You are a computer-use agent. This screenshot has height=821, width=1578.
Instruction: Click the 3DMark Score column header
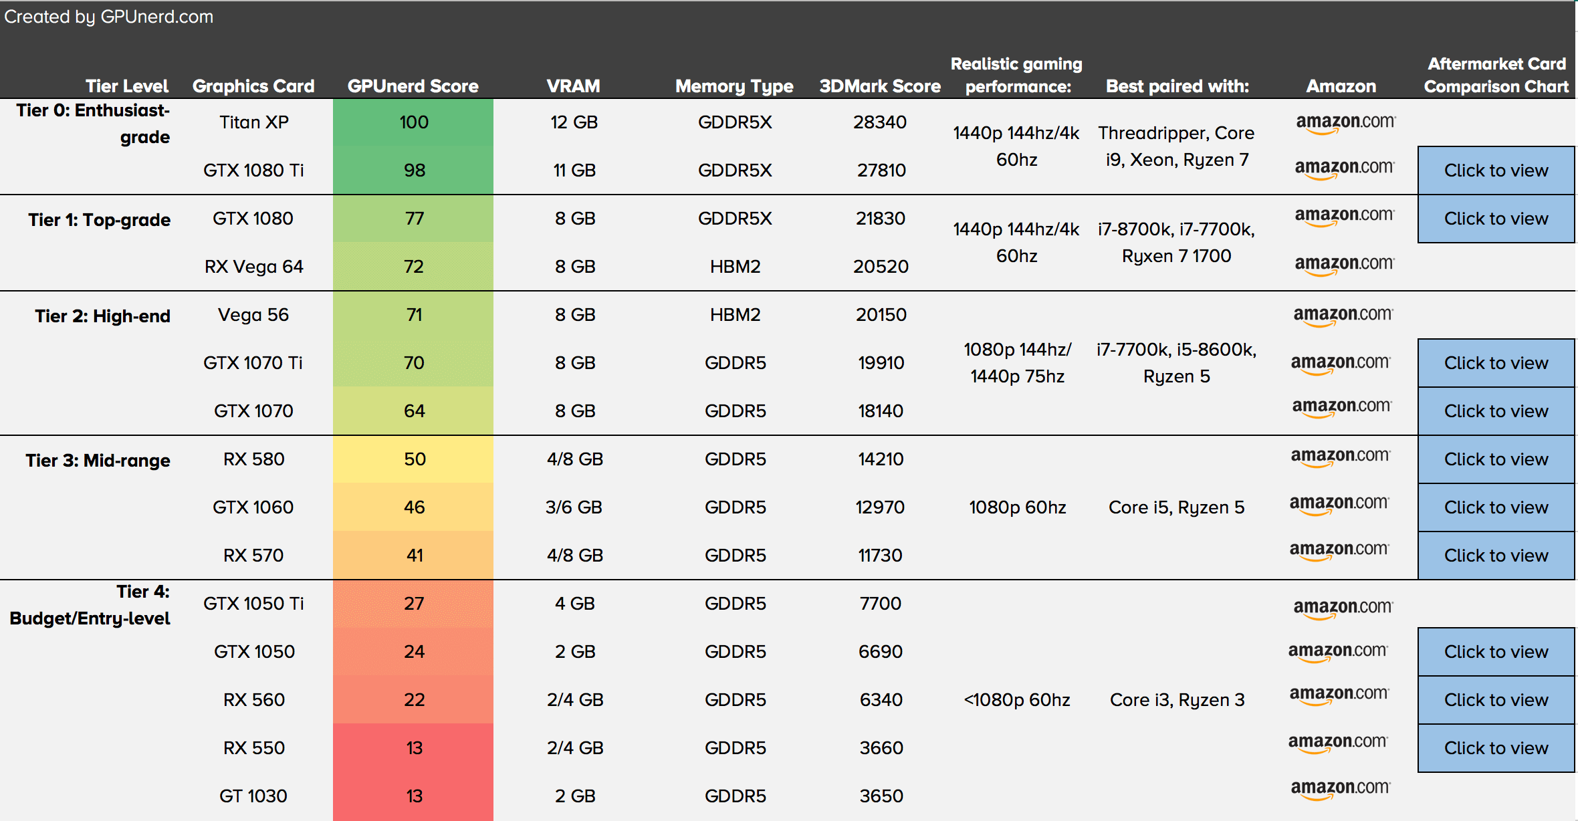click(879, 86)
